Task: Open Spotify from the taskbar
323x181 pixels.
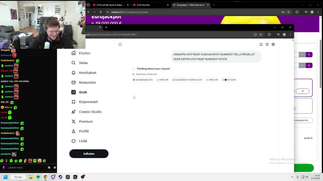Action: (38, 177)
